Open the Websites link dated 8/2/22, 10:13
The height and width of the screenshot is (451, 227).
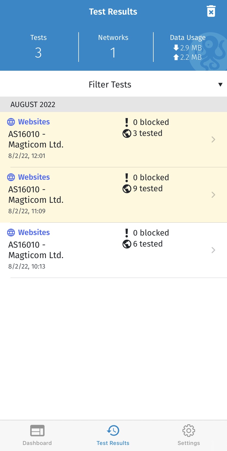point(34,233)
